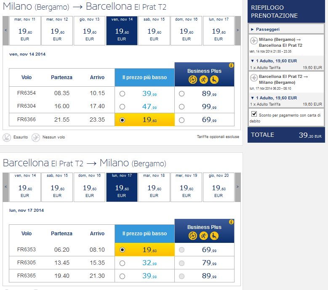This screenshot has height=290, width=328.
Task: Click the TOTALE 39,20 EUR bar
Action: point(286,135)
